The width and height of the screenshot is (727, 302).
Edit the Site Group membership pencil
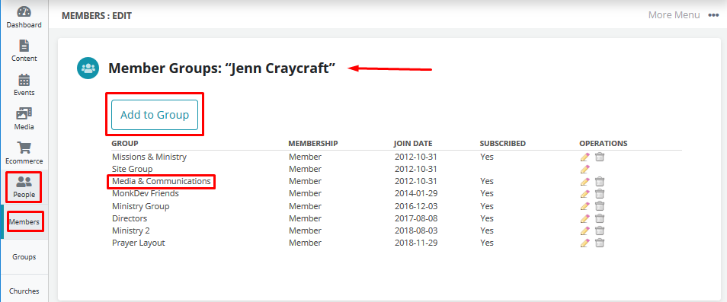pyautogui.click(x=584, y=169)
